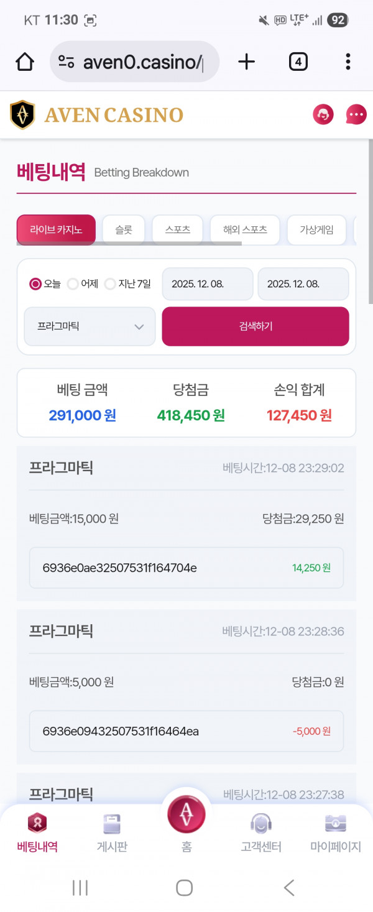Select the 오늘 radio button

click(x=34, y=283)
